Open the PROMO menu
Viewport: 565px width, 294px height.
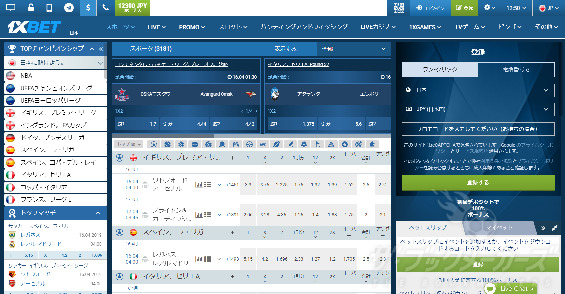(192, 27)
